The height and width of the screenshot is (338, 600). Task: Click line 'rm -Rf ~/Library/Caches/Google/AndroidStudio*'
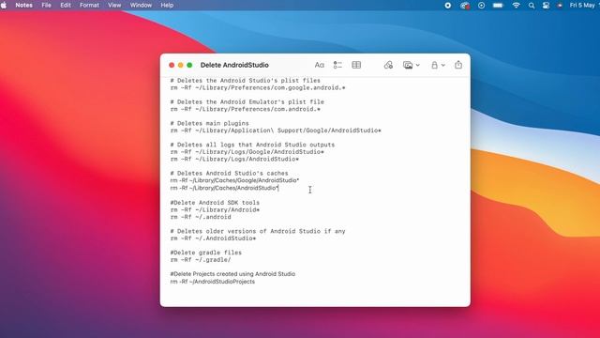click(234, 180)
